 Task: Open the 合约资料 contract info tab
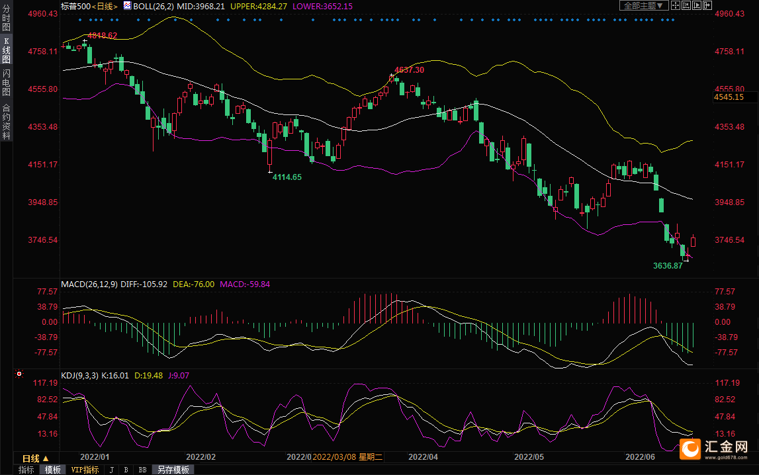6,121
